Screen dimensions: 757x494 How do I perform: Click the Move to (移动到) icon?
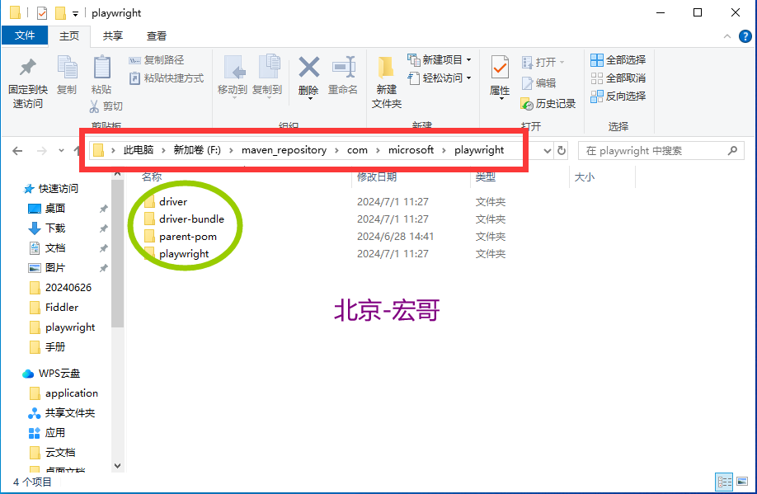(235, 67)
